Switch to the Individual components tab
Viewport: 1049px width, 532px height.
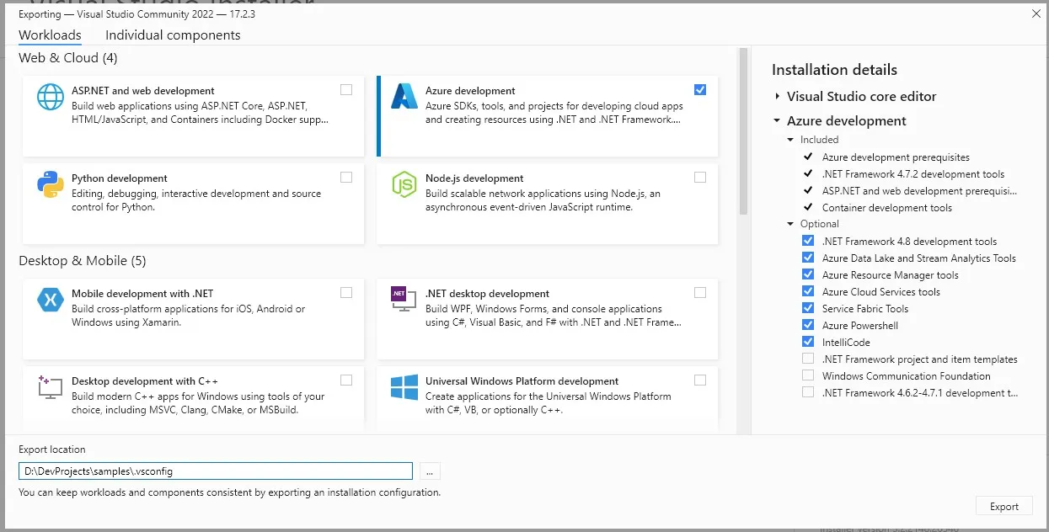click(x=173, y=35)
